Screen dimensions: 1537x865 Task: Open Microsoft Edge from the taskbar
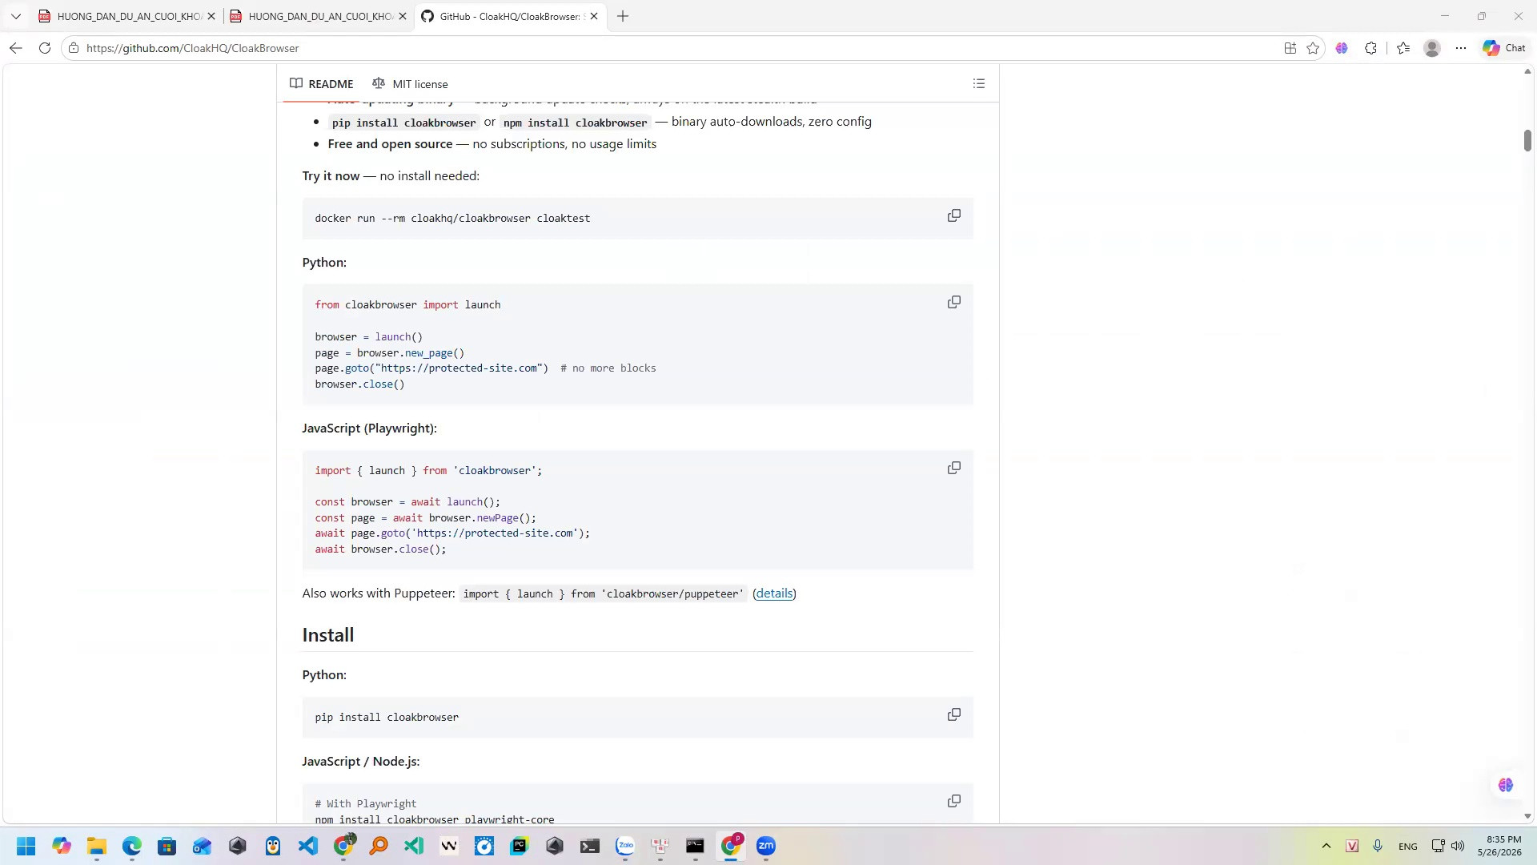132,846
